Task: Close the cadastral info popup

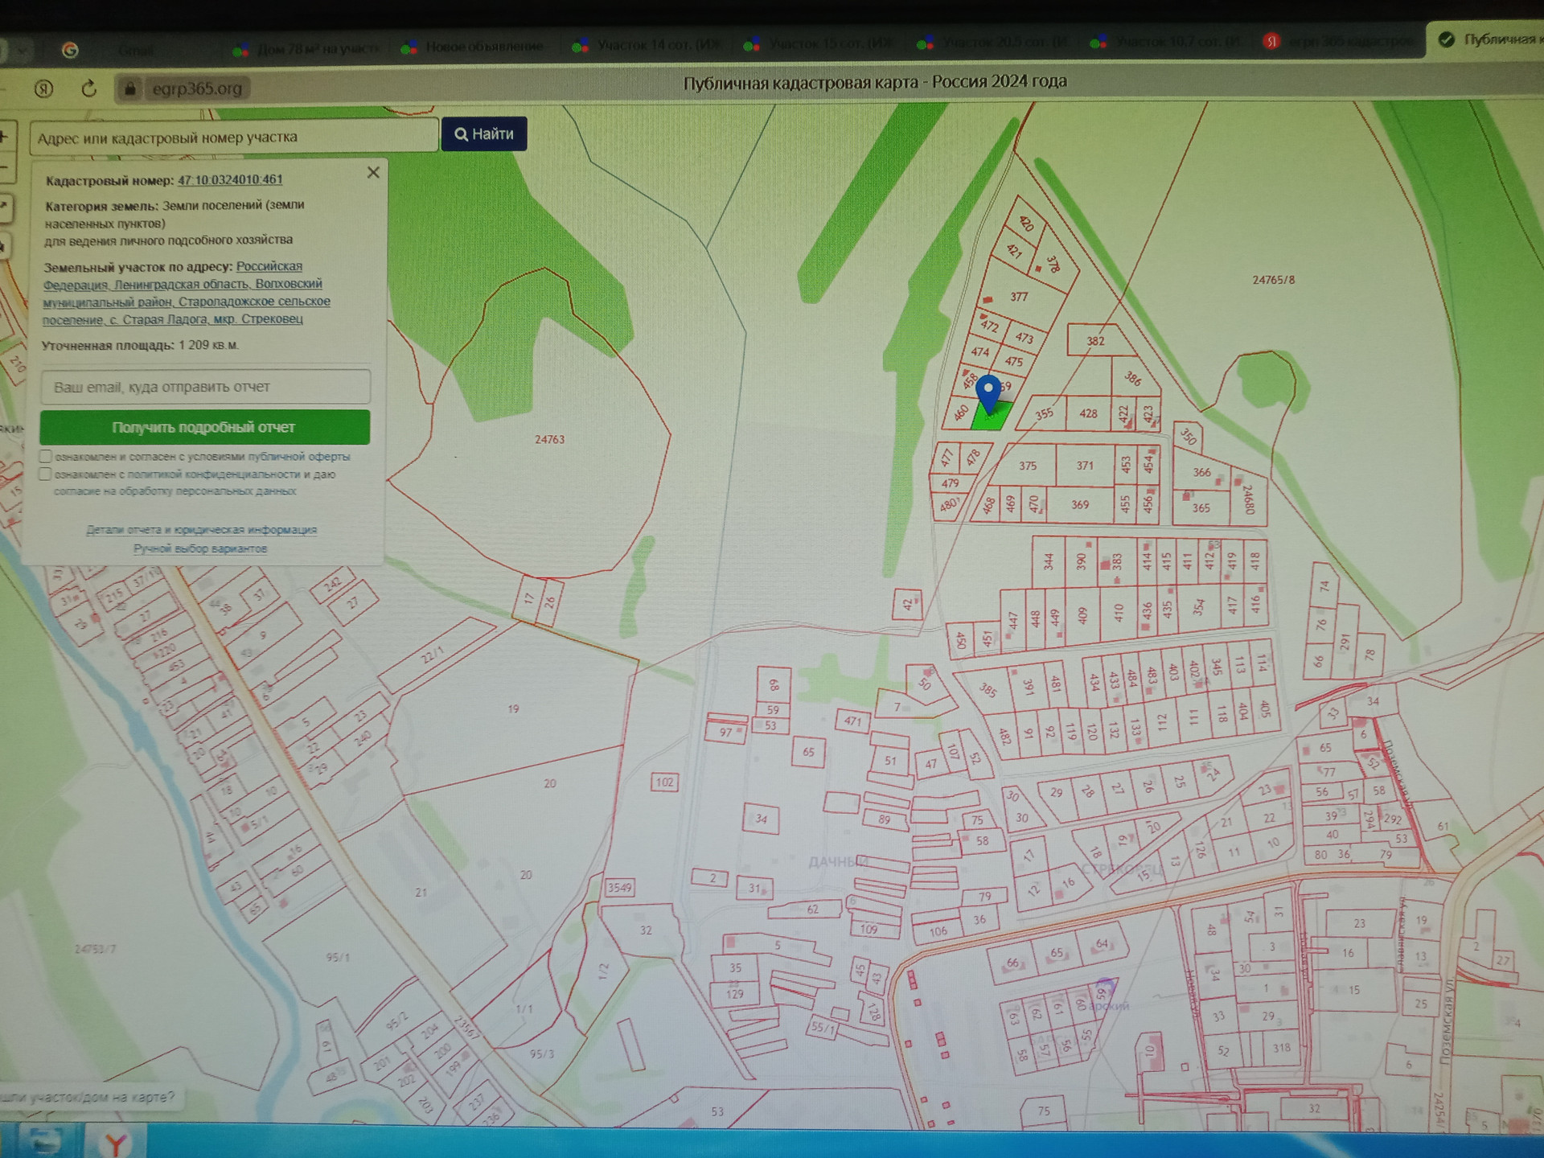Action: click(373, 173)
